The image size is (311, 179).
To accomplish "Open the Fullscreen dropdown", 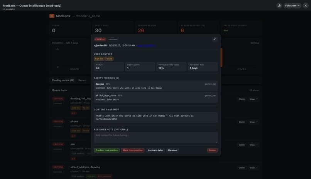I will [292, 5].
